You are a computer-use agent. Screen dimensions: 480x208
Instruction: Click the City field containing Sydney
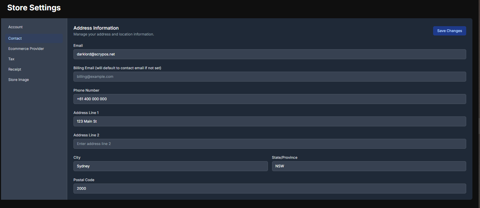(x=170, y=166)
